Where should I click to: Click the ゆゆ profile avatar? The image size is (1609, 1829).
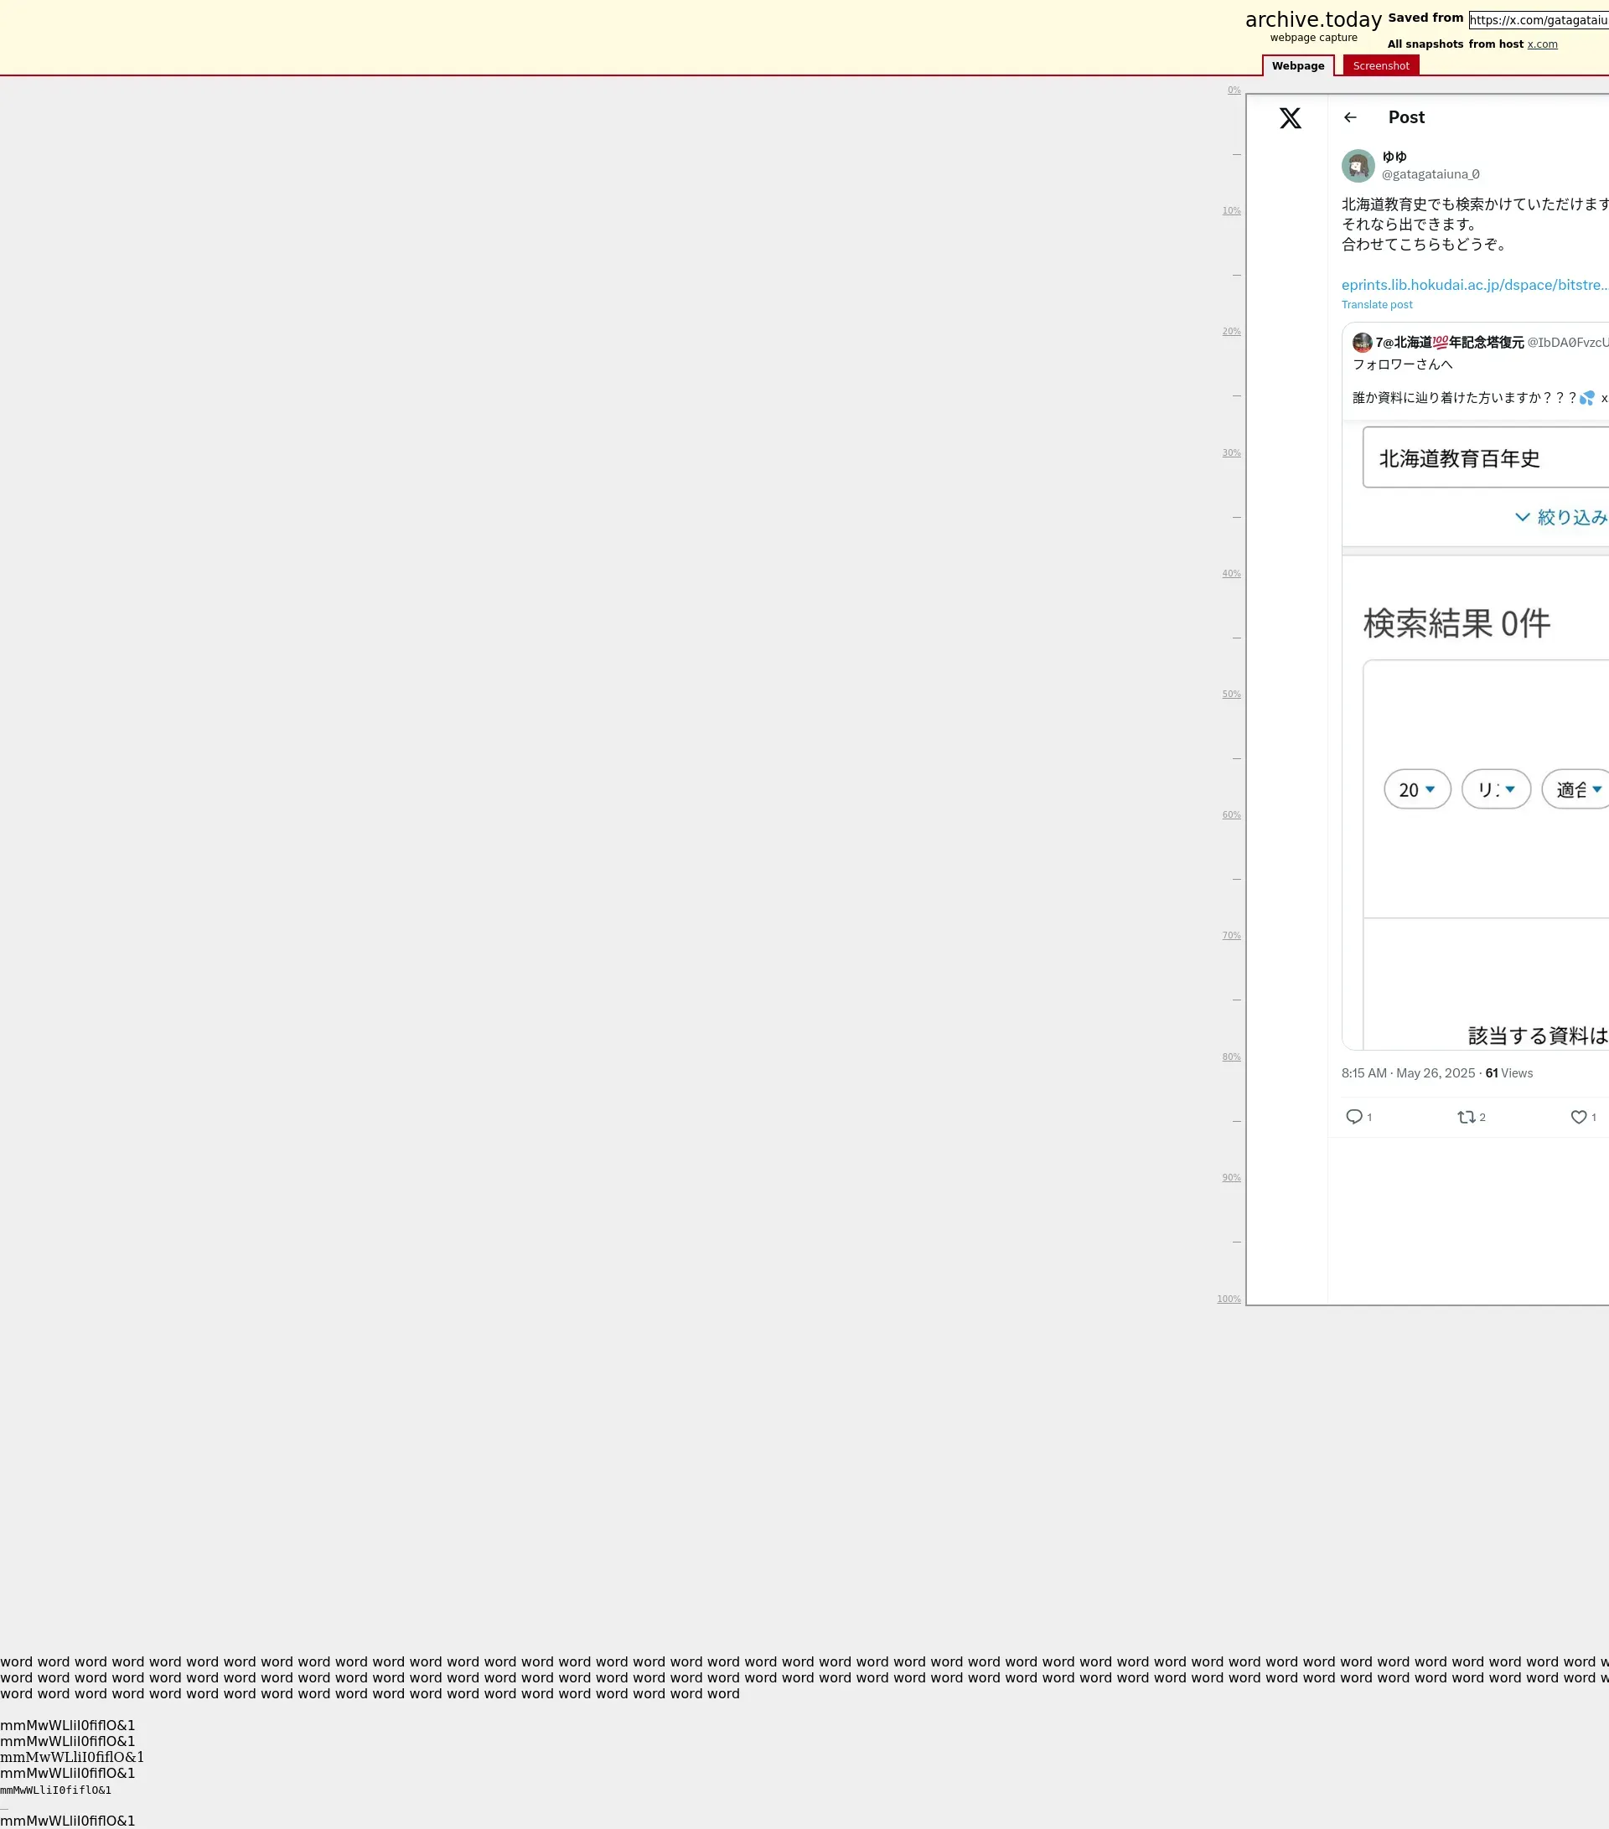coord(1358,166)
